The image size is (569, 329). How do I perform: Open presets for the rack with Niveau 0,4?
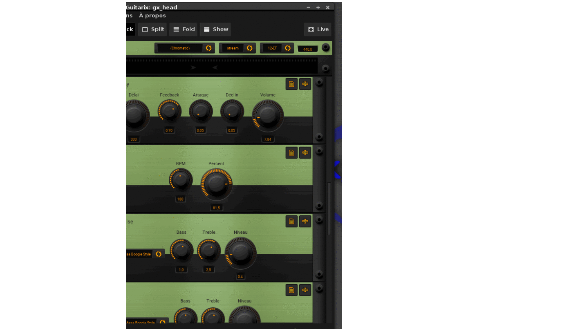pos(291,222)
